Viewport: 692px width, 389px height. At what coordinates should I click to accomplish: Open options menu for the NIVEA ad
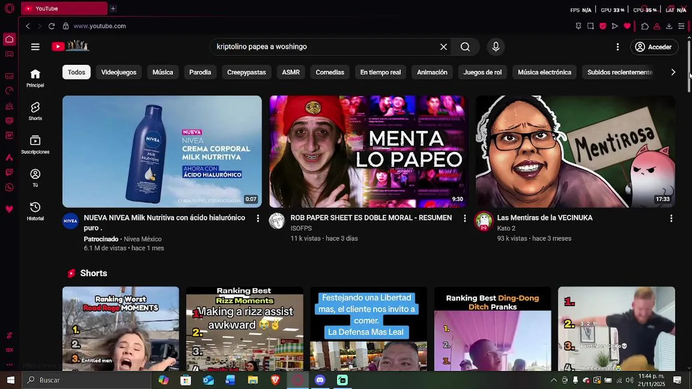pos(258,218)
